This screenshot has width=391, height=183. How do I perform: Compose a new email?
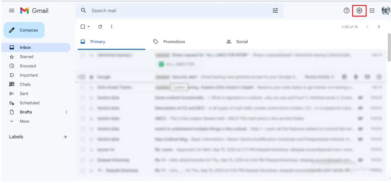tap(24, 30)
